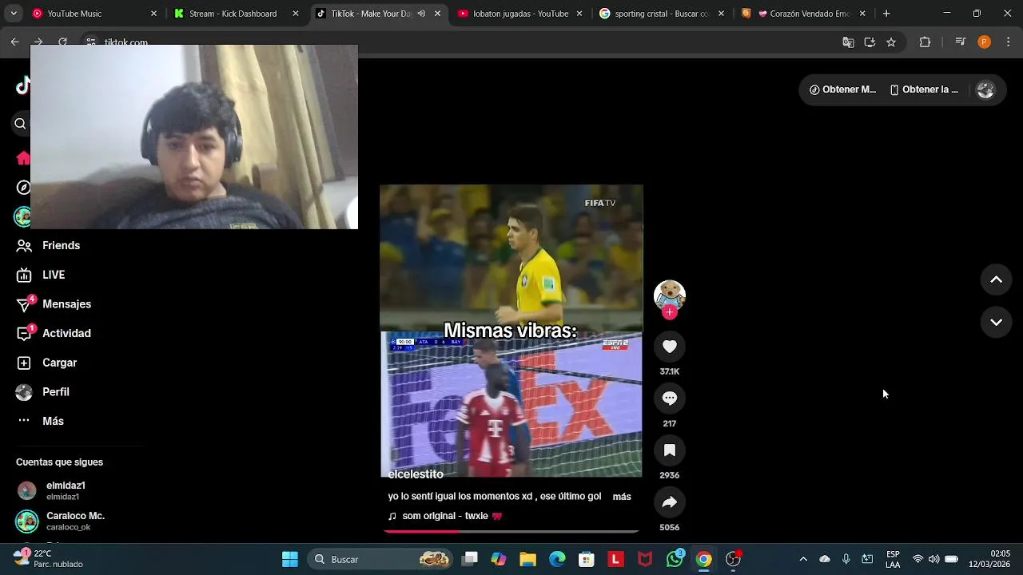This screenshot has width=1023, height=575.
Task: Close the YouTube Music tab
Action: point(153,14)
